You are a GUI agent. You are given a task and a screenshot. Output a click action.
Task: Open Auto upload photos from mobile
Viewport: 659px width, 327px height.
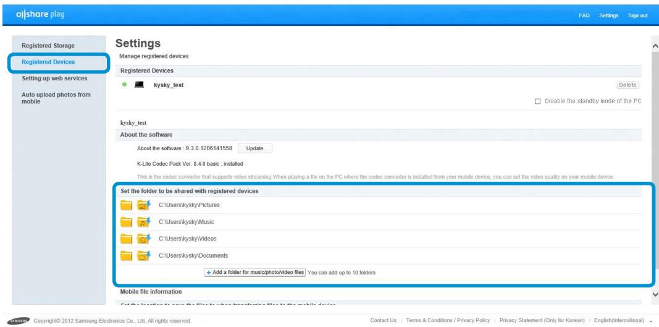56,98
